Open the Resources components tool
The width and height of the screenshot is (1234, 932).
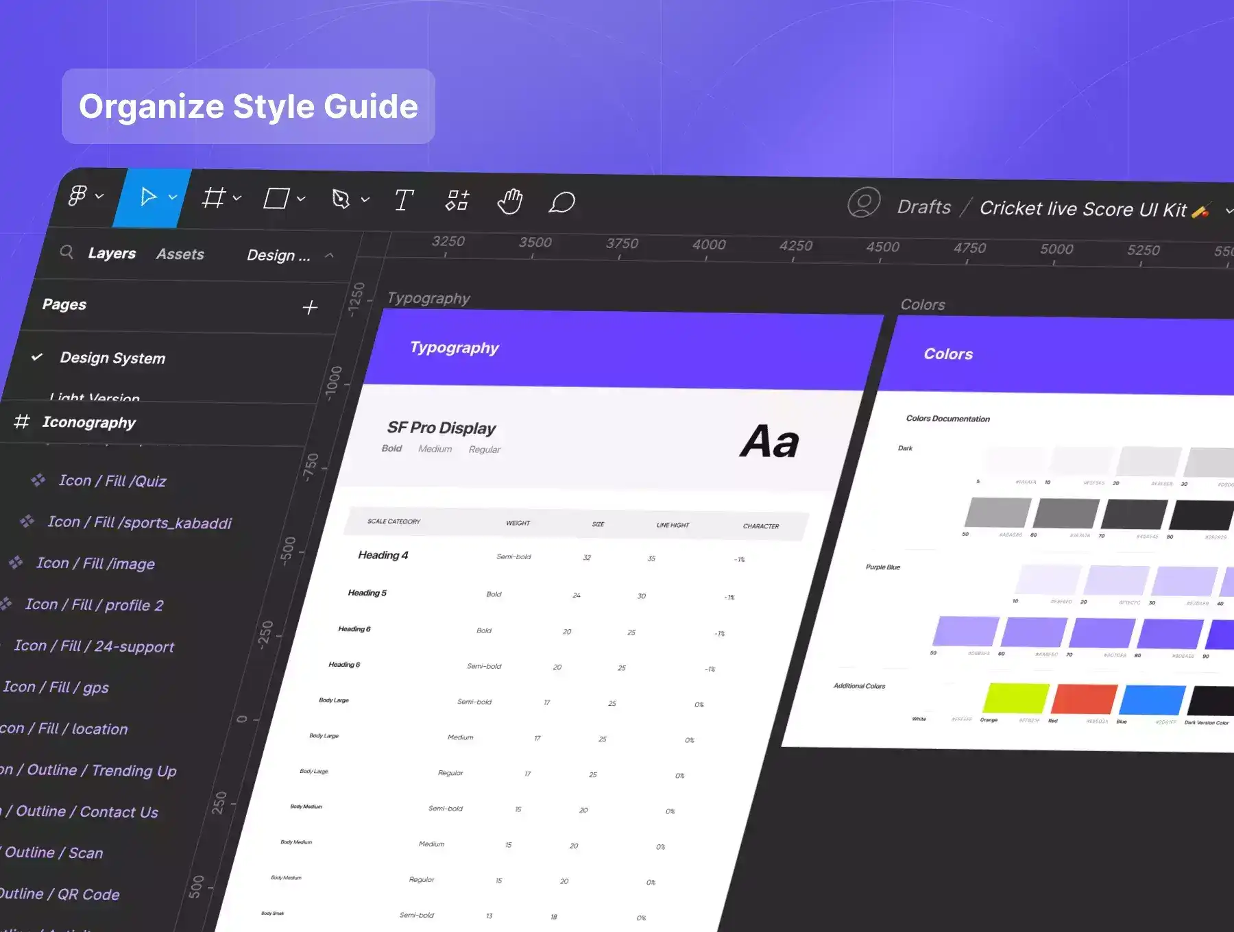click(x=457, y=201)
